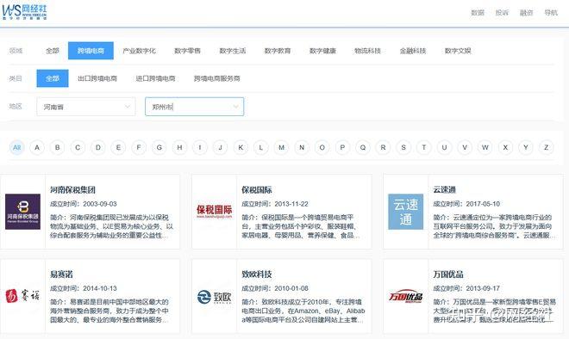This screenshot has width=569, height=339.
Task: Open the 易赛诺 logo thumbnail
Action: (23, 296)
